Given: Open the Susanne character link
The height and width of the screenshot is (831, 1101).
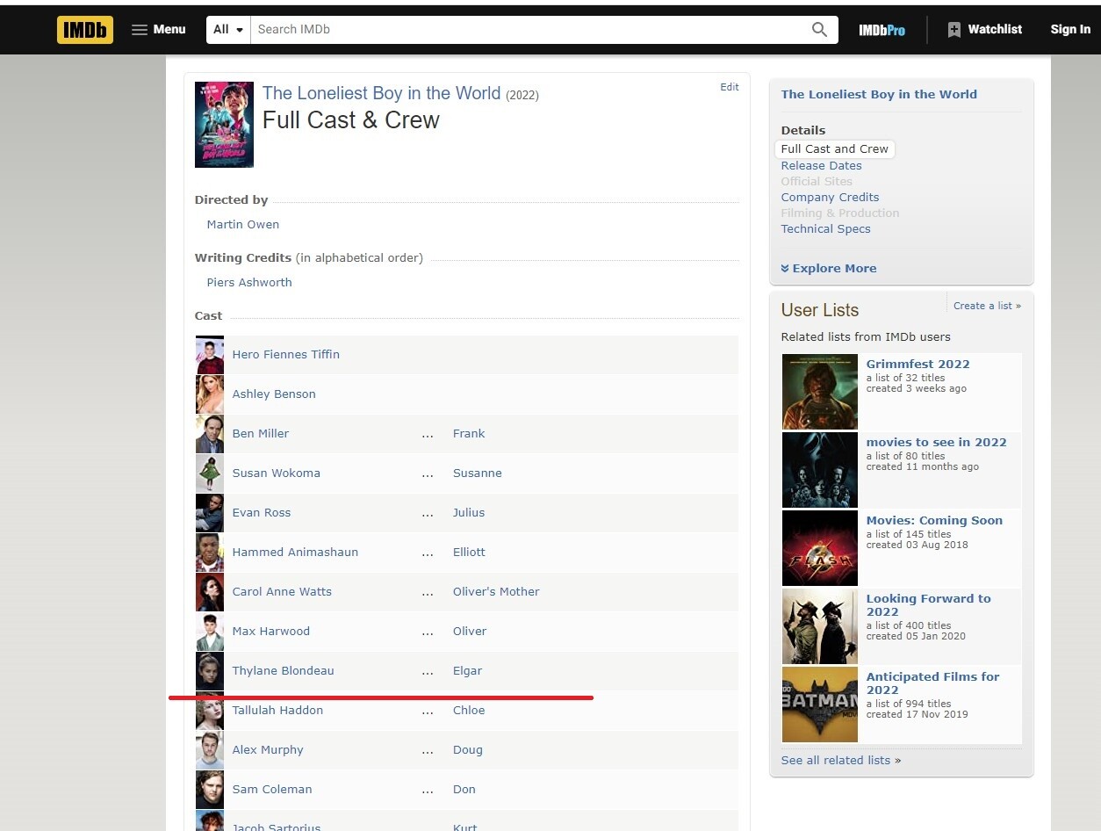Looking at the screenshot, I should (x=477, y=473).
